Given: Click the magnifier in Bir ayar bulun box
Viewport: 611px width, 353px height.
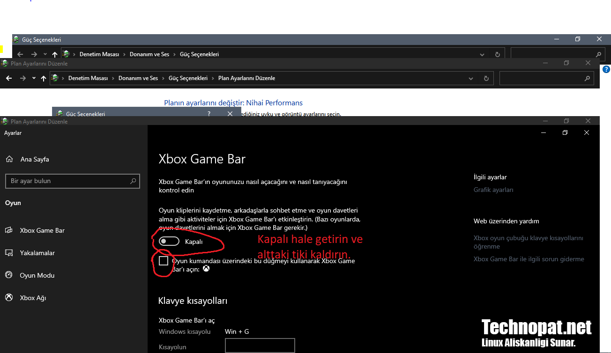Looking at the screenshot, I should pos(133,181).
